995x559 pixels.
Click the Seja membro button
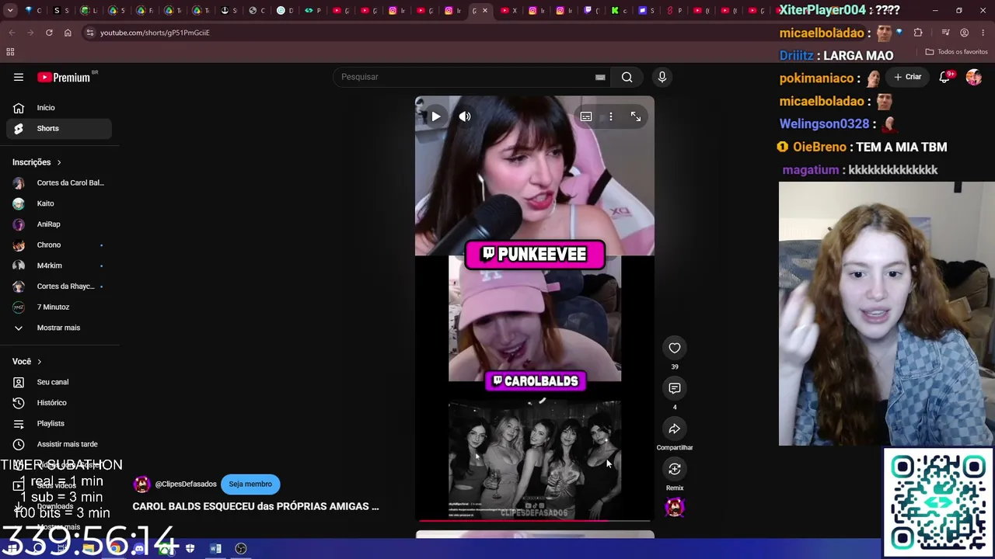[x=250, y=484]
